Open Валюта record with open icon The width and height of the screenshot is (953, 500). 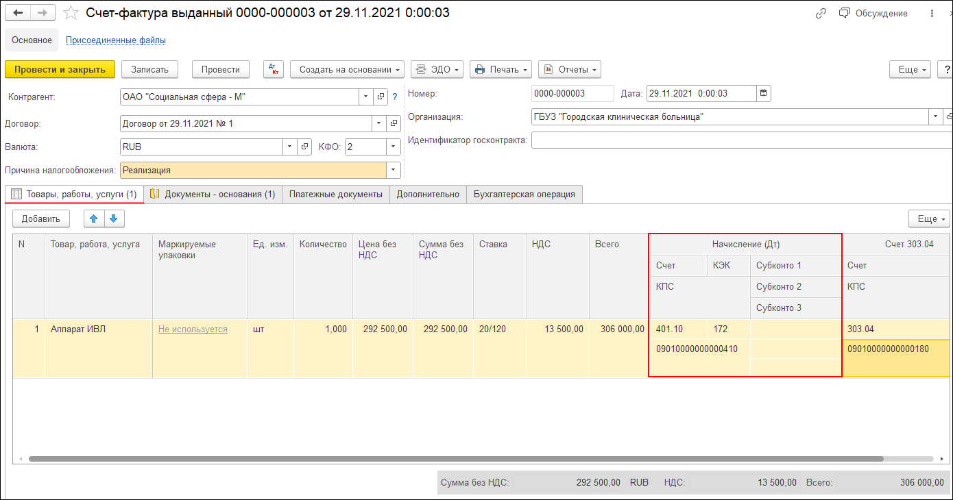pos(304,147)
